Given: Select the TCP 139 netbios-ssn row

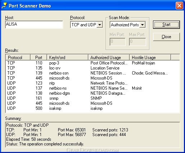Looking at the screenshot, I should point(93,73).
